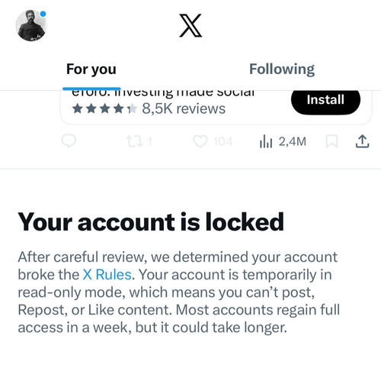Bookmark the post with the bookmark icon

pos(331,141)
